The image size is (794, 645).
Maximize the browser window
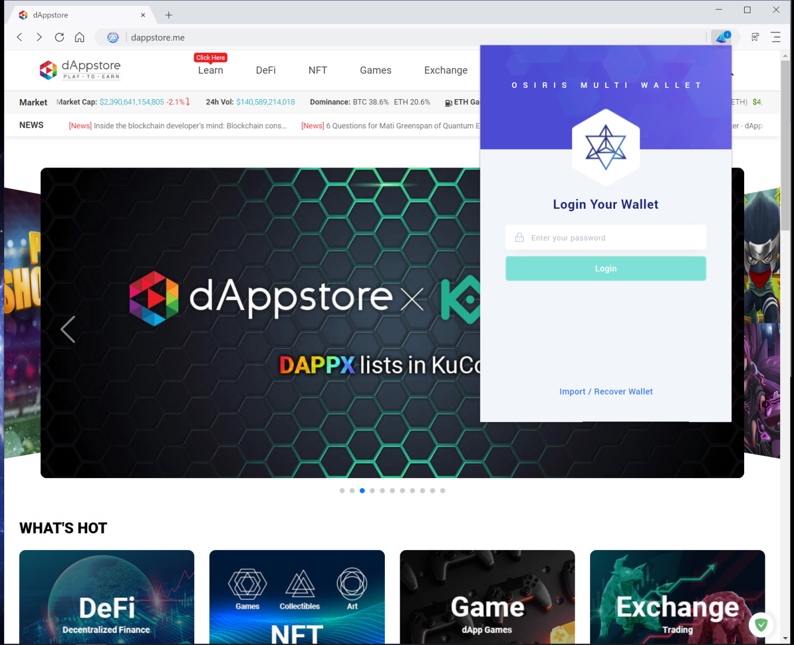(x=747, y=10)
